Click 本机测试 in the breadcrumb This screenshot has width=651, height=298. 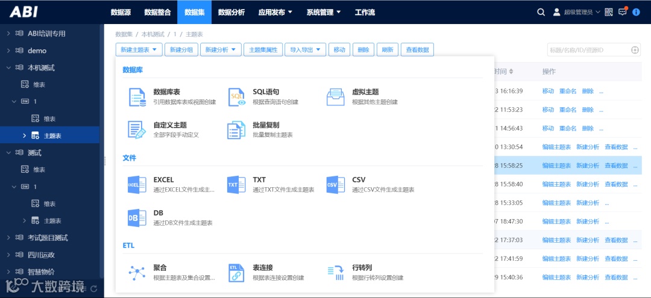pyautogui.click(x=153, y=34)
